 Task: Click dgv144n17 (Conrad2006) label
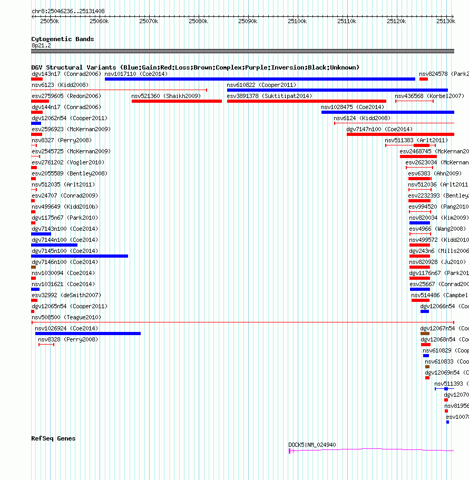[66, 107]
